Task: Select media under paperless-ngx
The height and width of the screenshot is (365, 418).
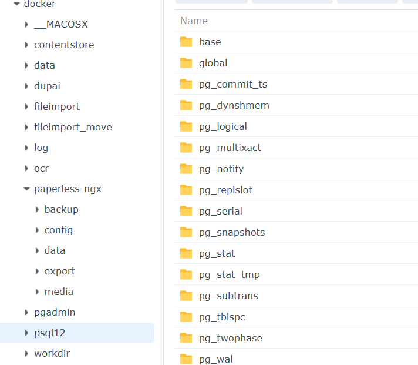Action: point(59,292)
